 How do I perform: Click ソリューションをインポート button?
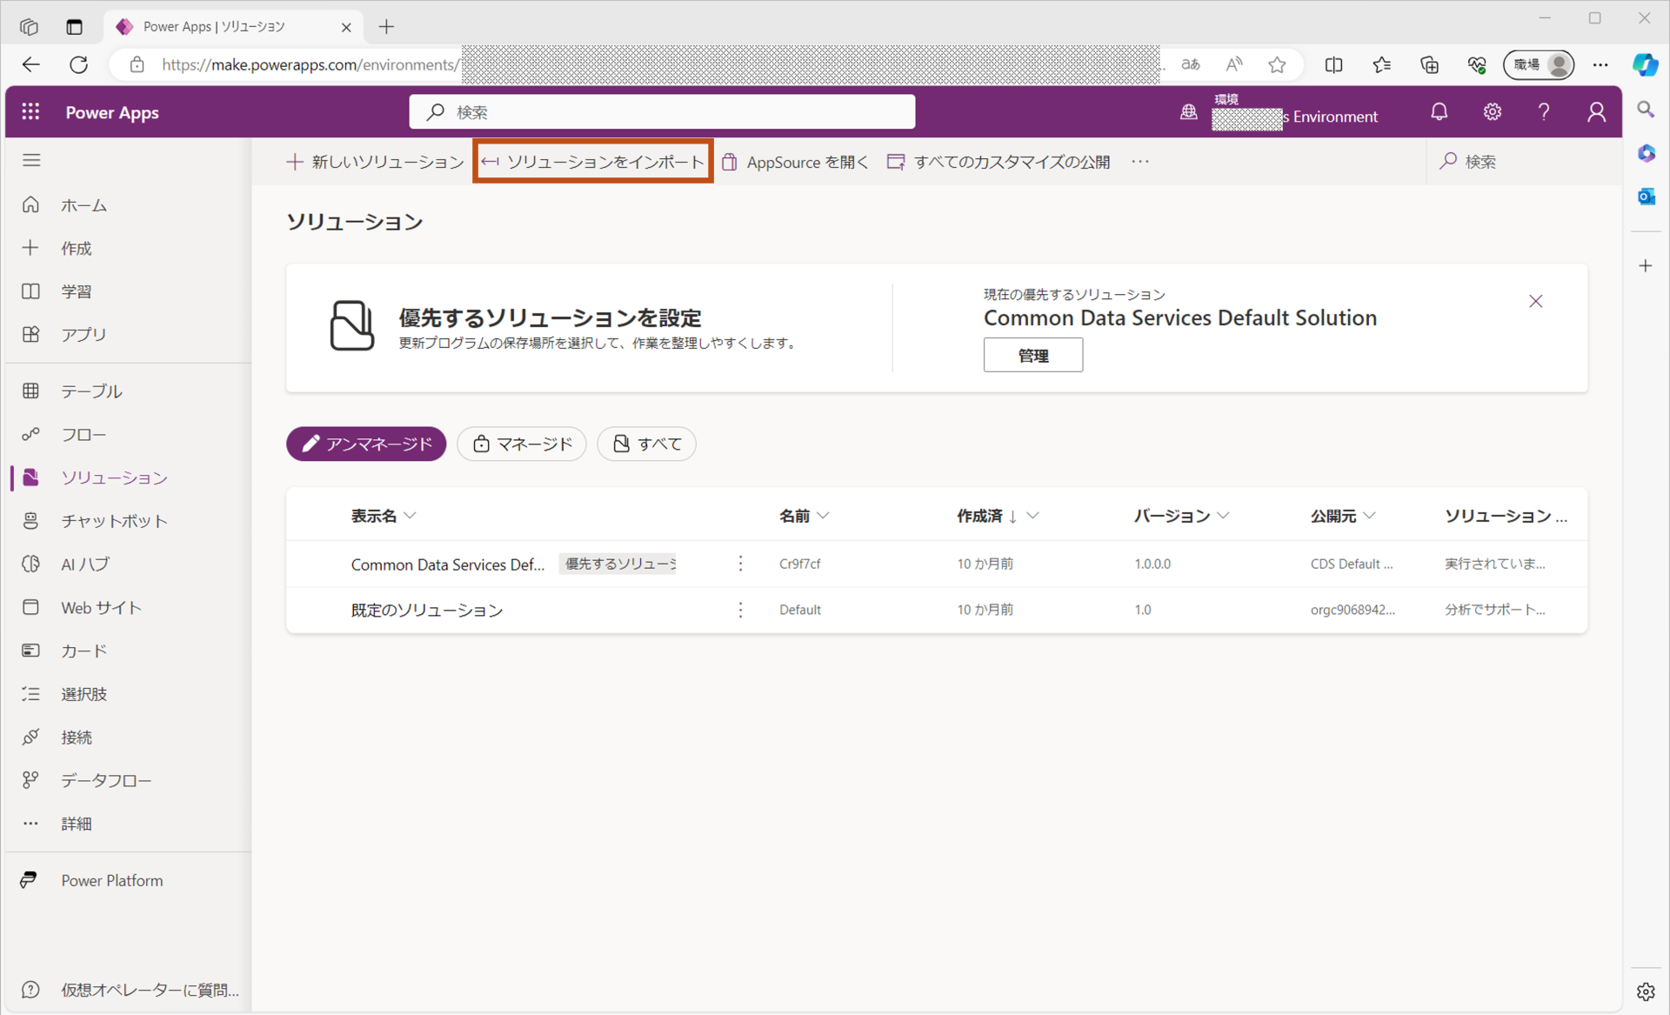tap(593, 162)
